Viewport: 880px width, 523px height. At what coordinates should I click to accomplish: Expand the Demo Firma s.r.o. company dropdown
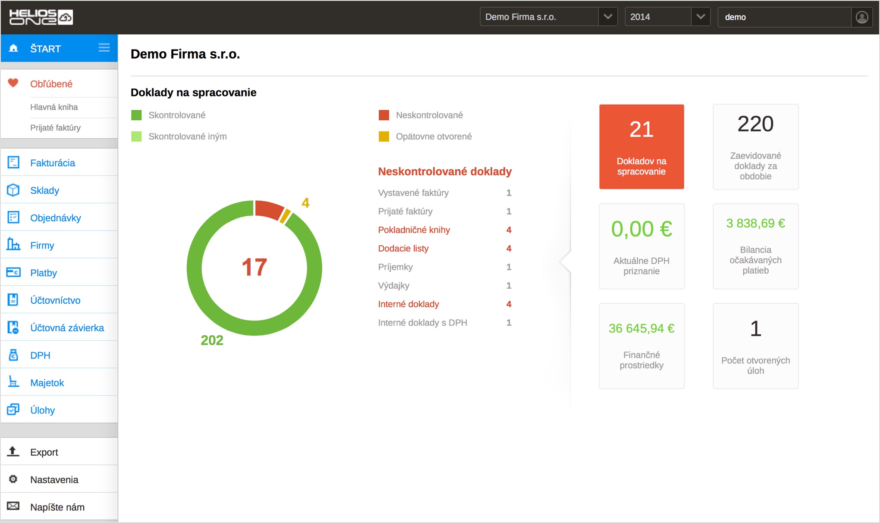pos(607,17)
